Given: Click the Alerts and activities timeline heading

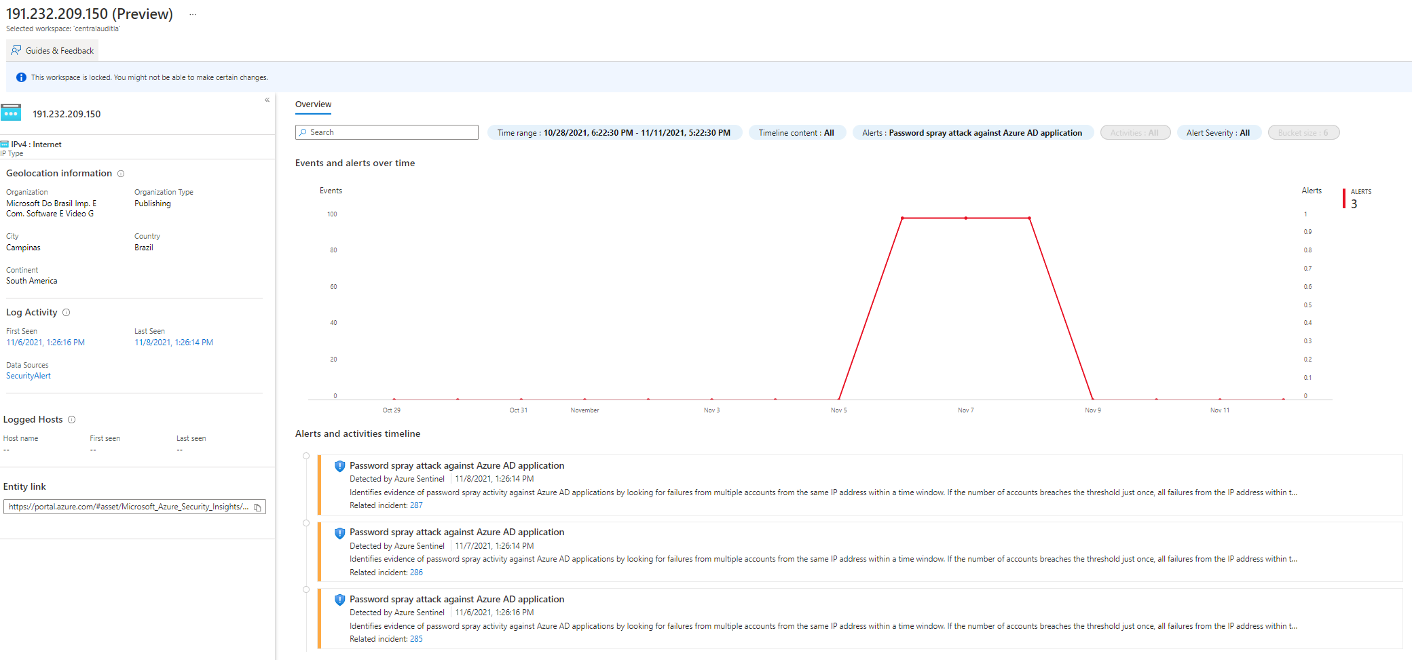Looking at the screenshot, I should [x=358, y=434].
